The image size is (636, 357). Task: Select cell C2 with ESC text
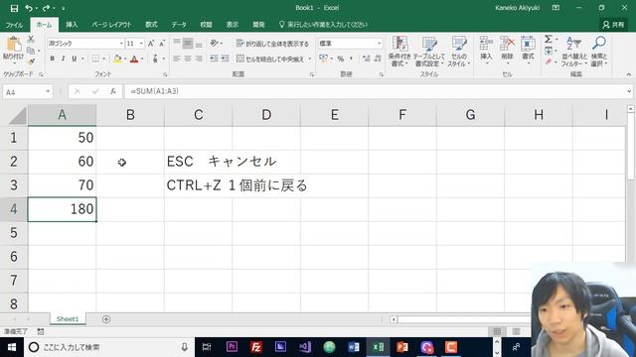199,162
